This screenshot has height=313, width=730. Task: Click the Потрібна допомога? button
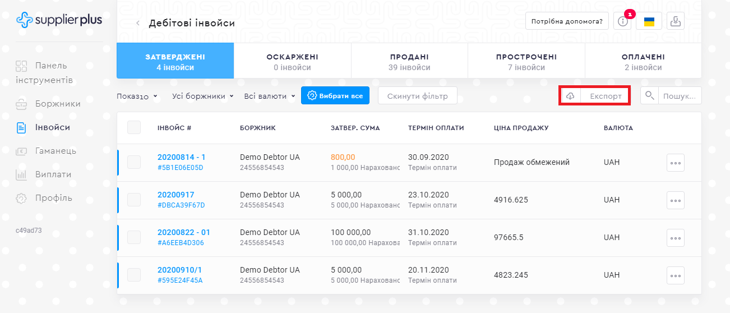[567, 21]
